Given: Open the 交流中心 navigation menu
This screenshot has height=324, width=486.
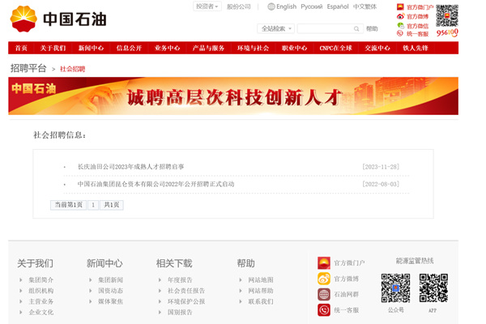Looking at the screenshot, I should 377,48.
